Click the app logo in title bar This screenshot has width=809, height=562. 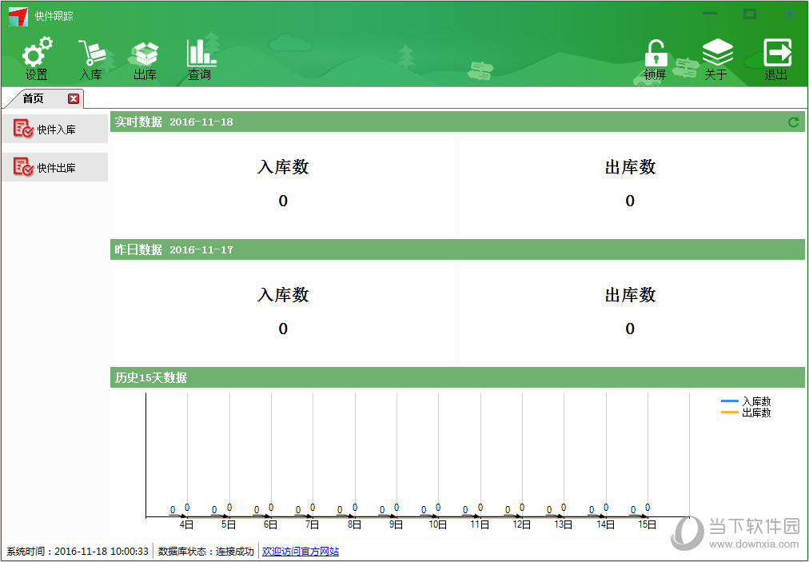click(18, 16)
